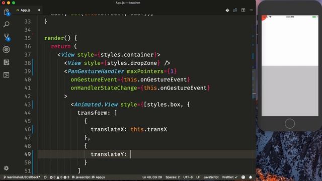
Task: Open Ln 49, Col 29 go-to-line indicator
Action: coord(152,177)
